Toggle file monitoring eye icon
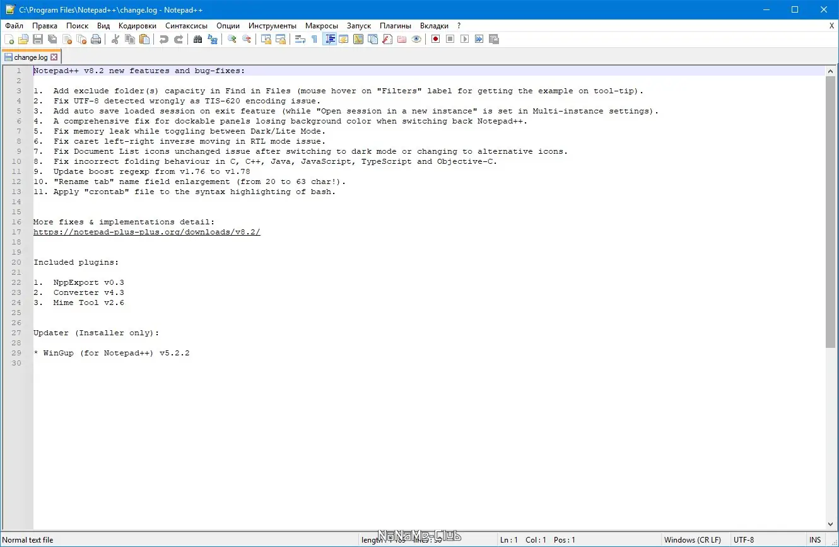The image size is (839, 547). pos(416,39)
